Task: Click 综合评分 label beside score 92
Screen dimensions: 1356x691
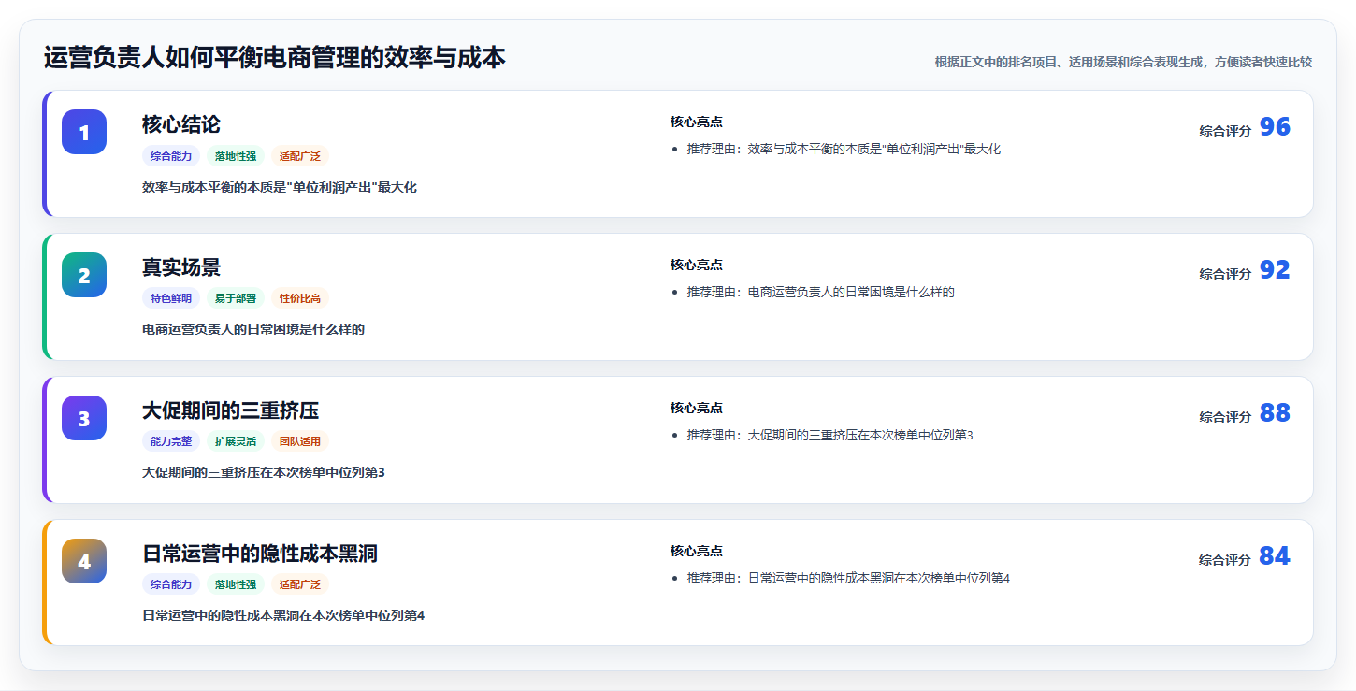Action: tap(1225, 274)
